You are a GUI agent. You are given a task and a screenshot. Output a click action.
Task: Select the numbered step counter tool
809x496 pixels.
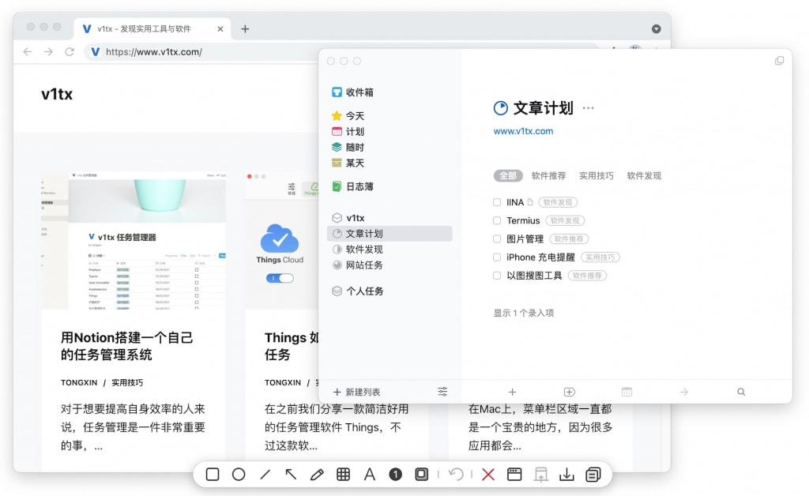coord(395,475)
